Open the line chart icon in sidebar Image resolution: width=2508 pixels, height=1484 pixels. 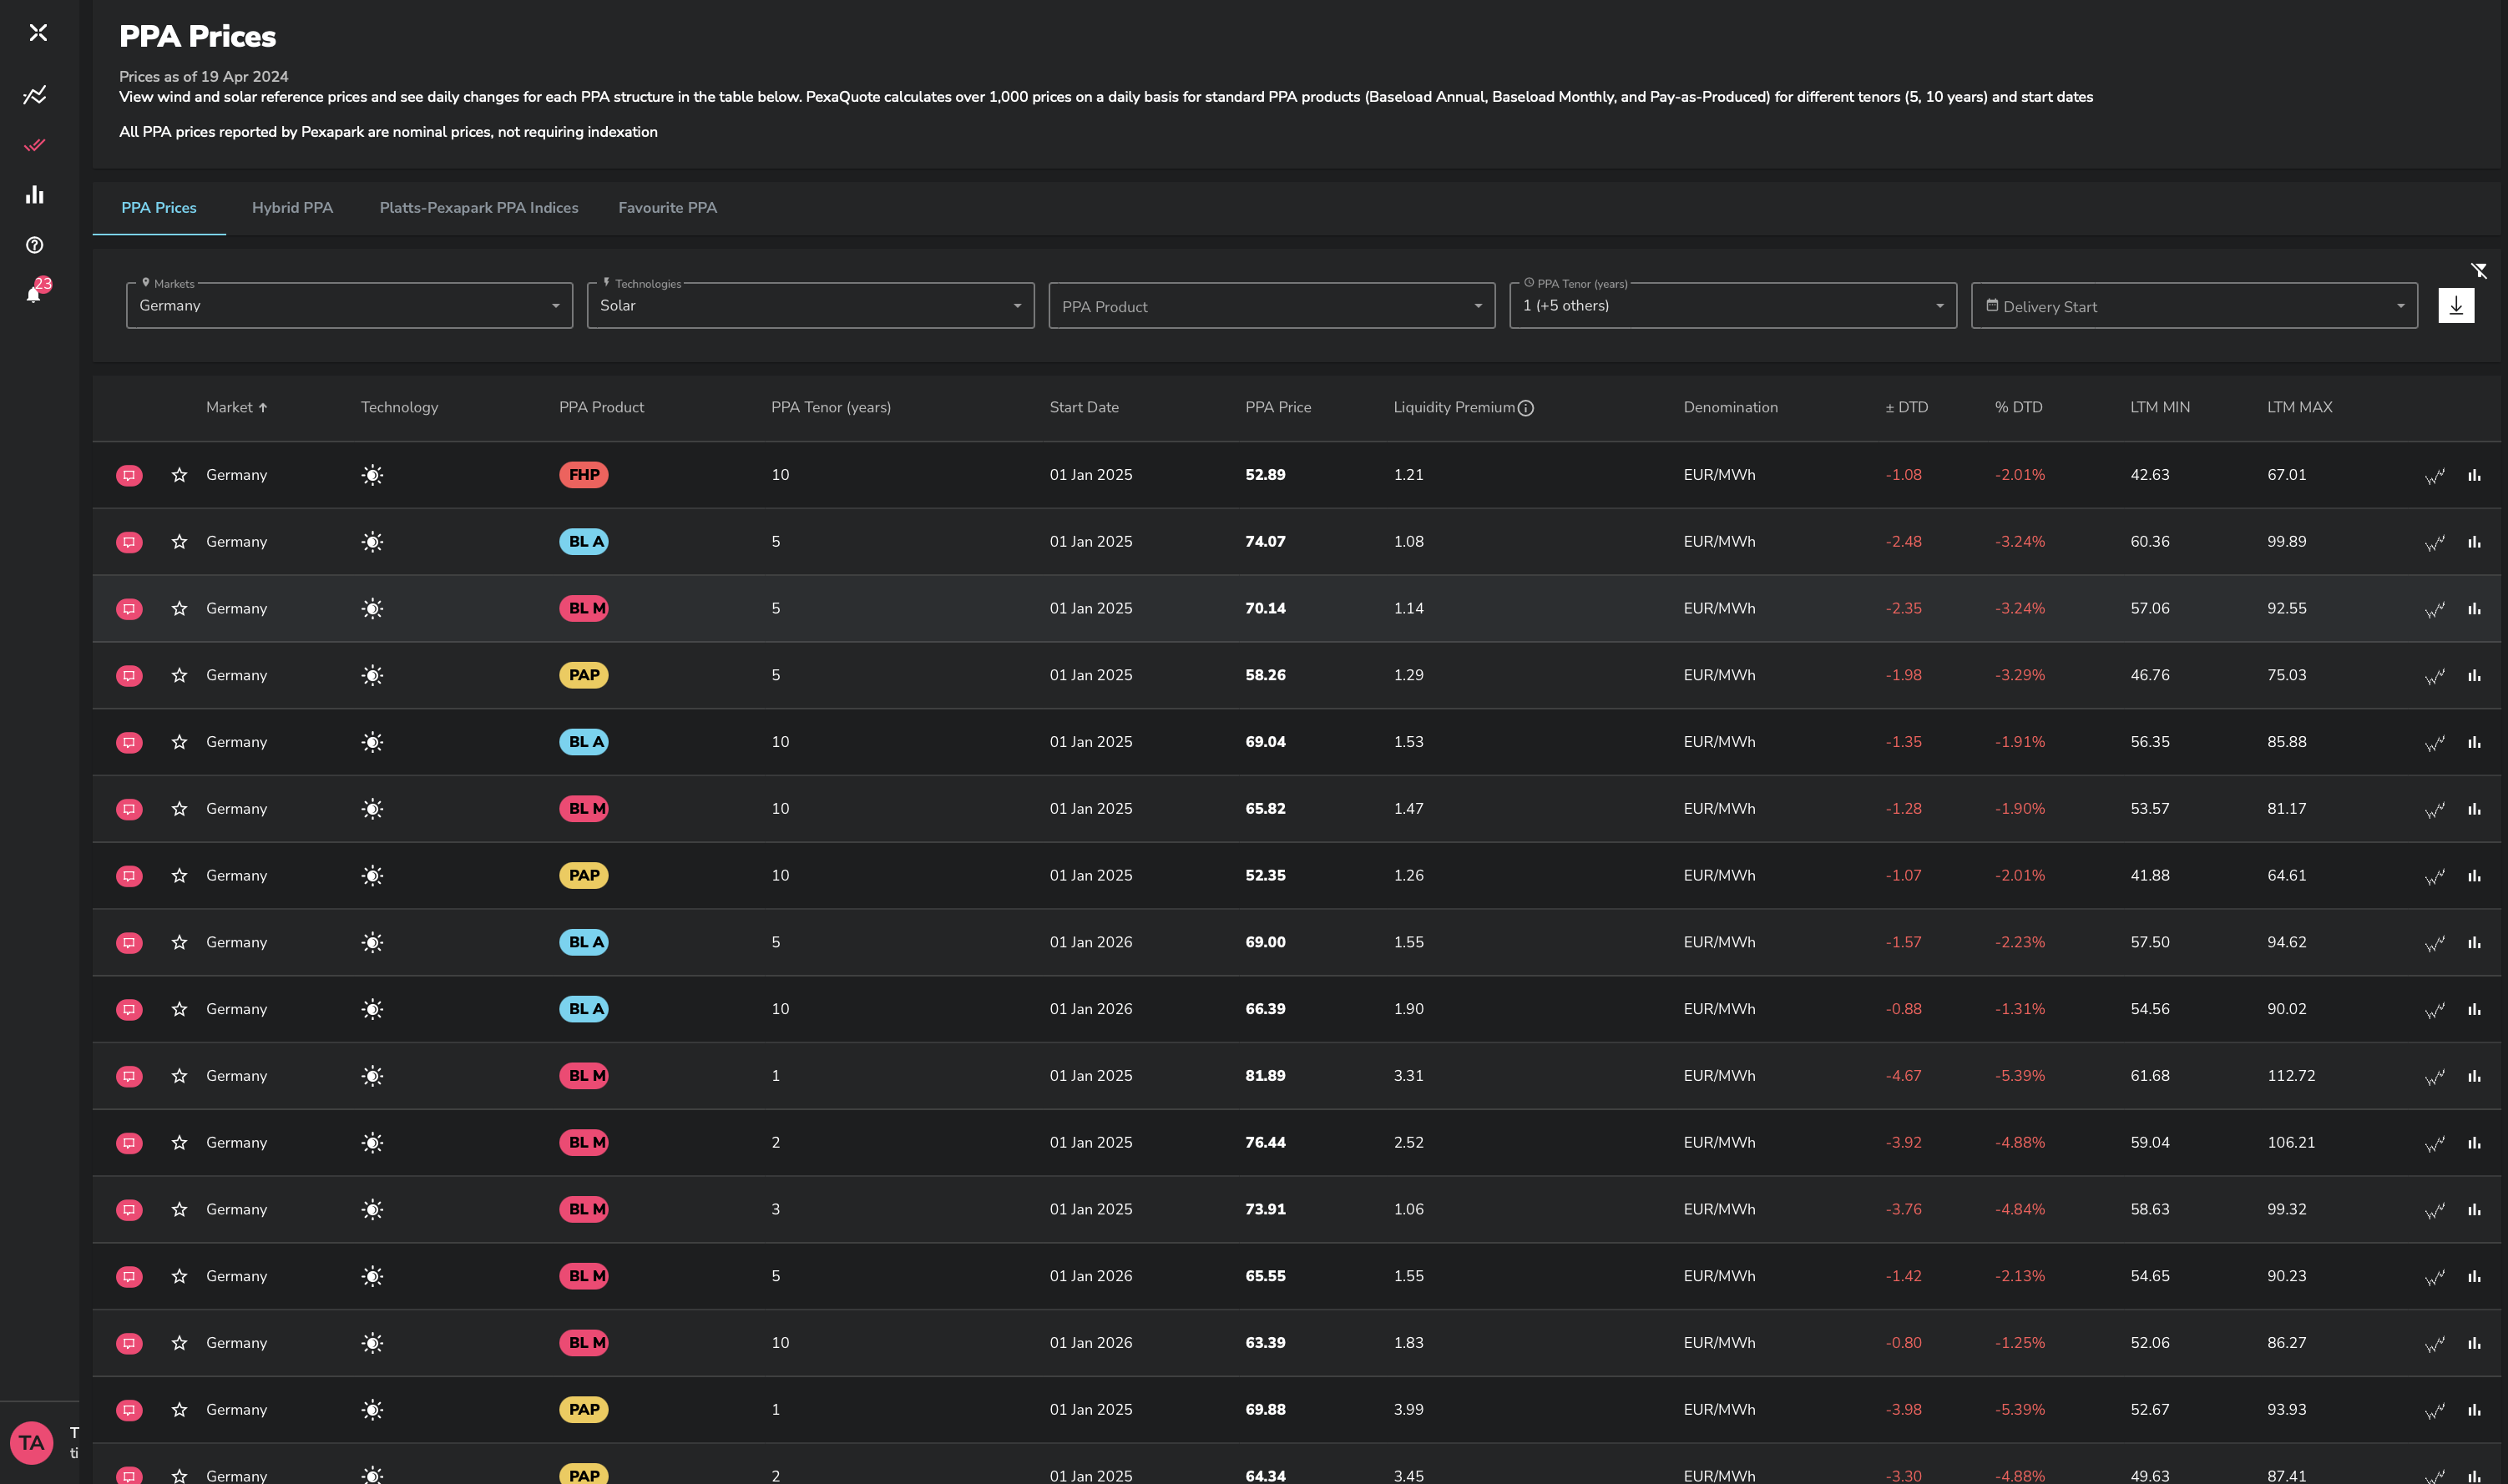[x=34, y=96]
